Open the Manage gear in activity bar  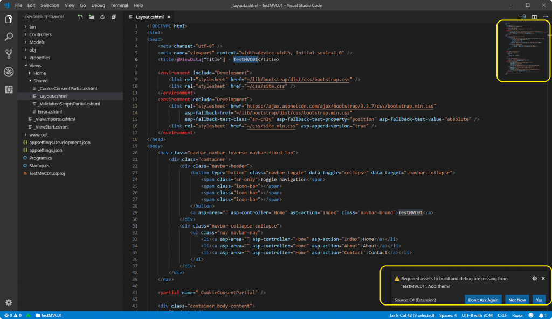point(9,303)
